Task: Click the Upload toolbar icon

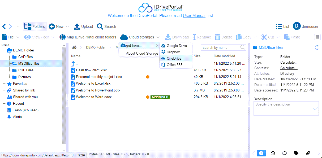Action: click(77, 27)
